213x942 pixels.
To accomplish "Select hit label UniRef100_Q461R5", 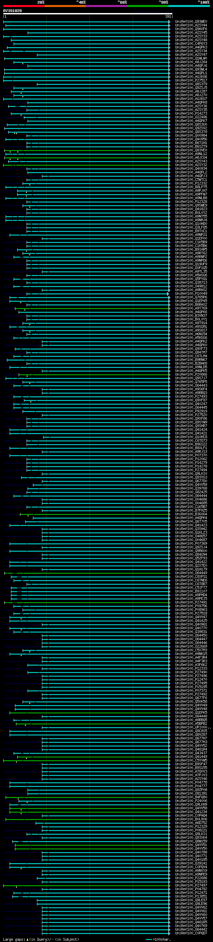I will coord(191,922).
